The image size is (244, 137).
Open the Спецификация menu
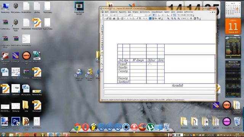(x=157, y=12)
